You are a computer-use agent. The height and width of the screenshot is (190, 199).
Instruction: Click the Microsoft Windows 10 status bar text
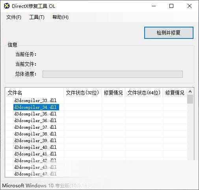tap(46, 186)
